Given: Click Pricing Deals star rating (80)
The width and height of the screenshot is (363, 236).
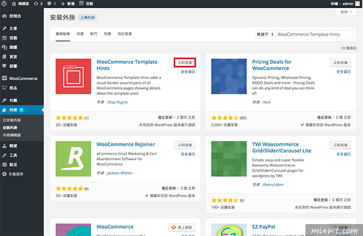Looking at the screenshot, I should (x=225, y=118).
